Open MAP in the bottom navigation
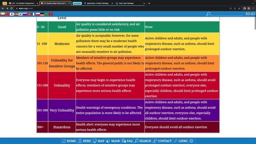This screenshot has width=256, height=144. [99, 141]
